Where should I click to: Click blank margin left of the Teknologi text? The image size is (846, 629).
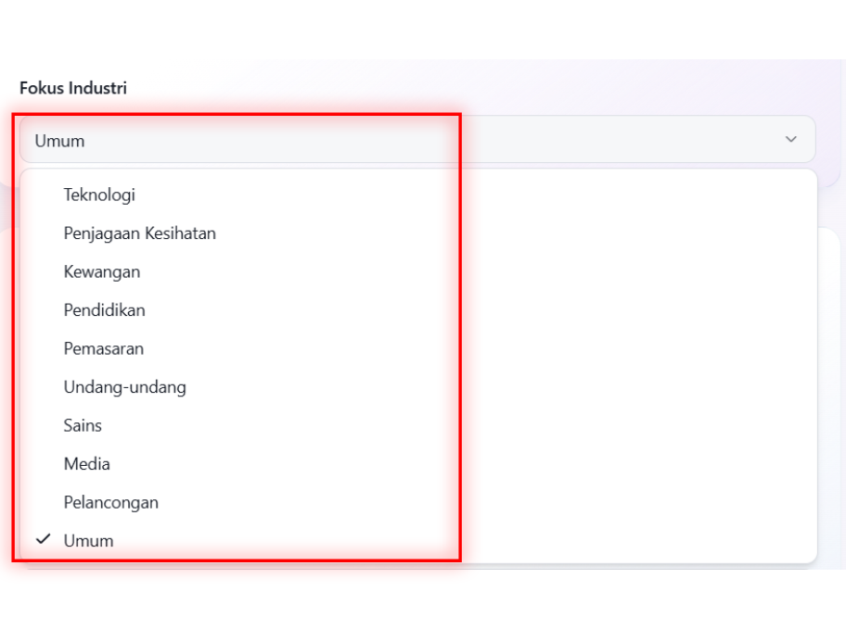pyautogui.click(x=41, y=195)
